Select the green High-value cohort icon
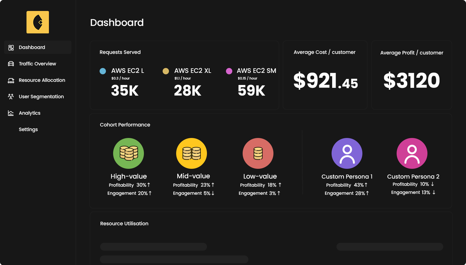The width and height of the screenshot is (466, 265). coord(128,153)
